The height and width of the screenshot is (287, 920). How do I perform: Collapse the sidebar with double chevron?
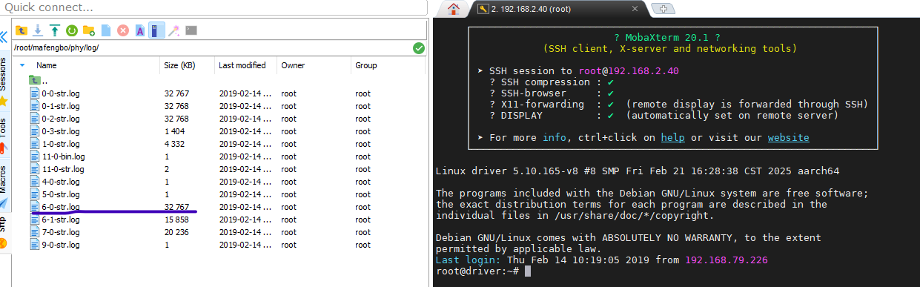coord(4,38)
